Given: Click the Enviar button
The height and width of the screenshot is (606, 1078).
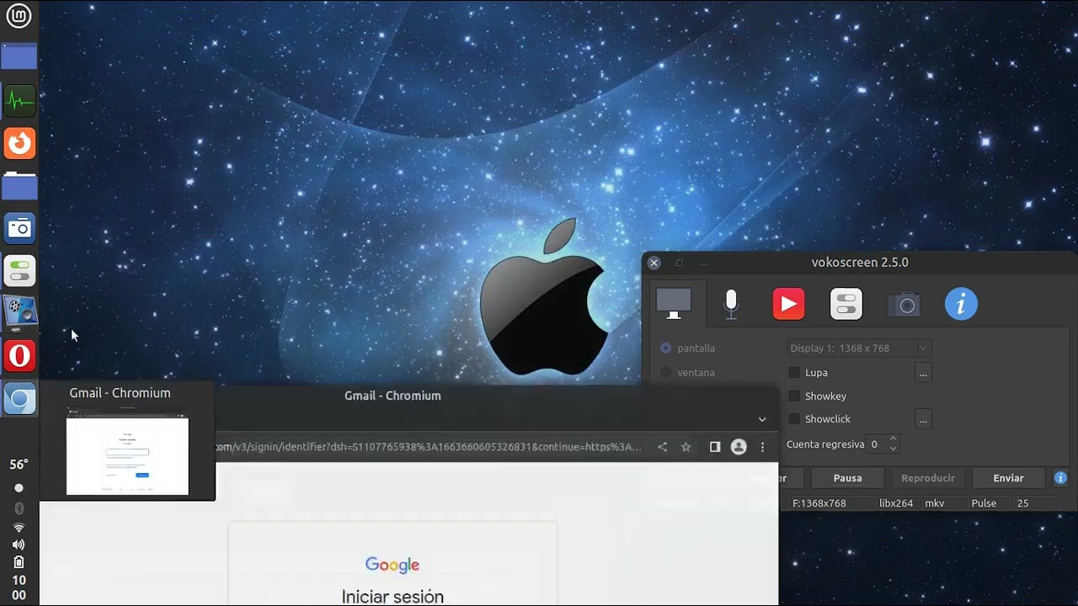Looking at the screenshot, I should point(1008,478).
